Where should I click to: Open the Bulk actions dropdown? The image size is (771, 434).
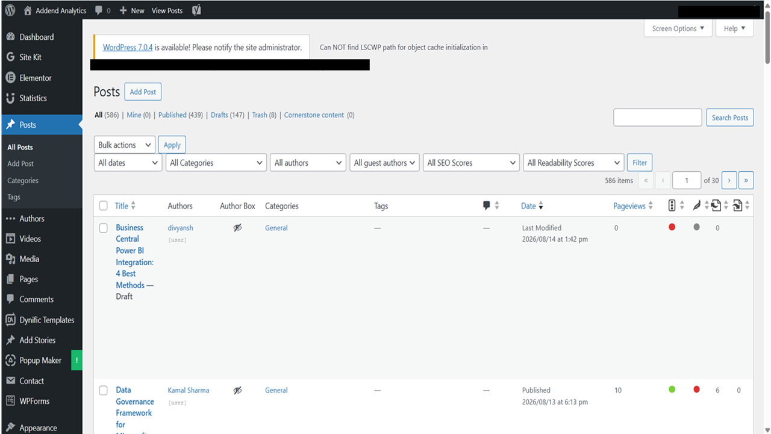point(124,145)
